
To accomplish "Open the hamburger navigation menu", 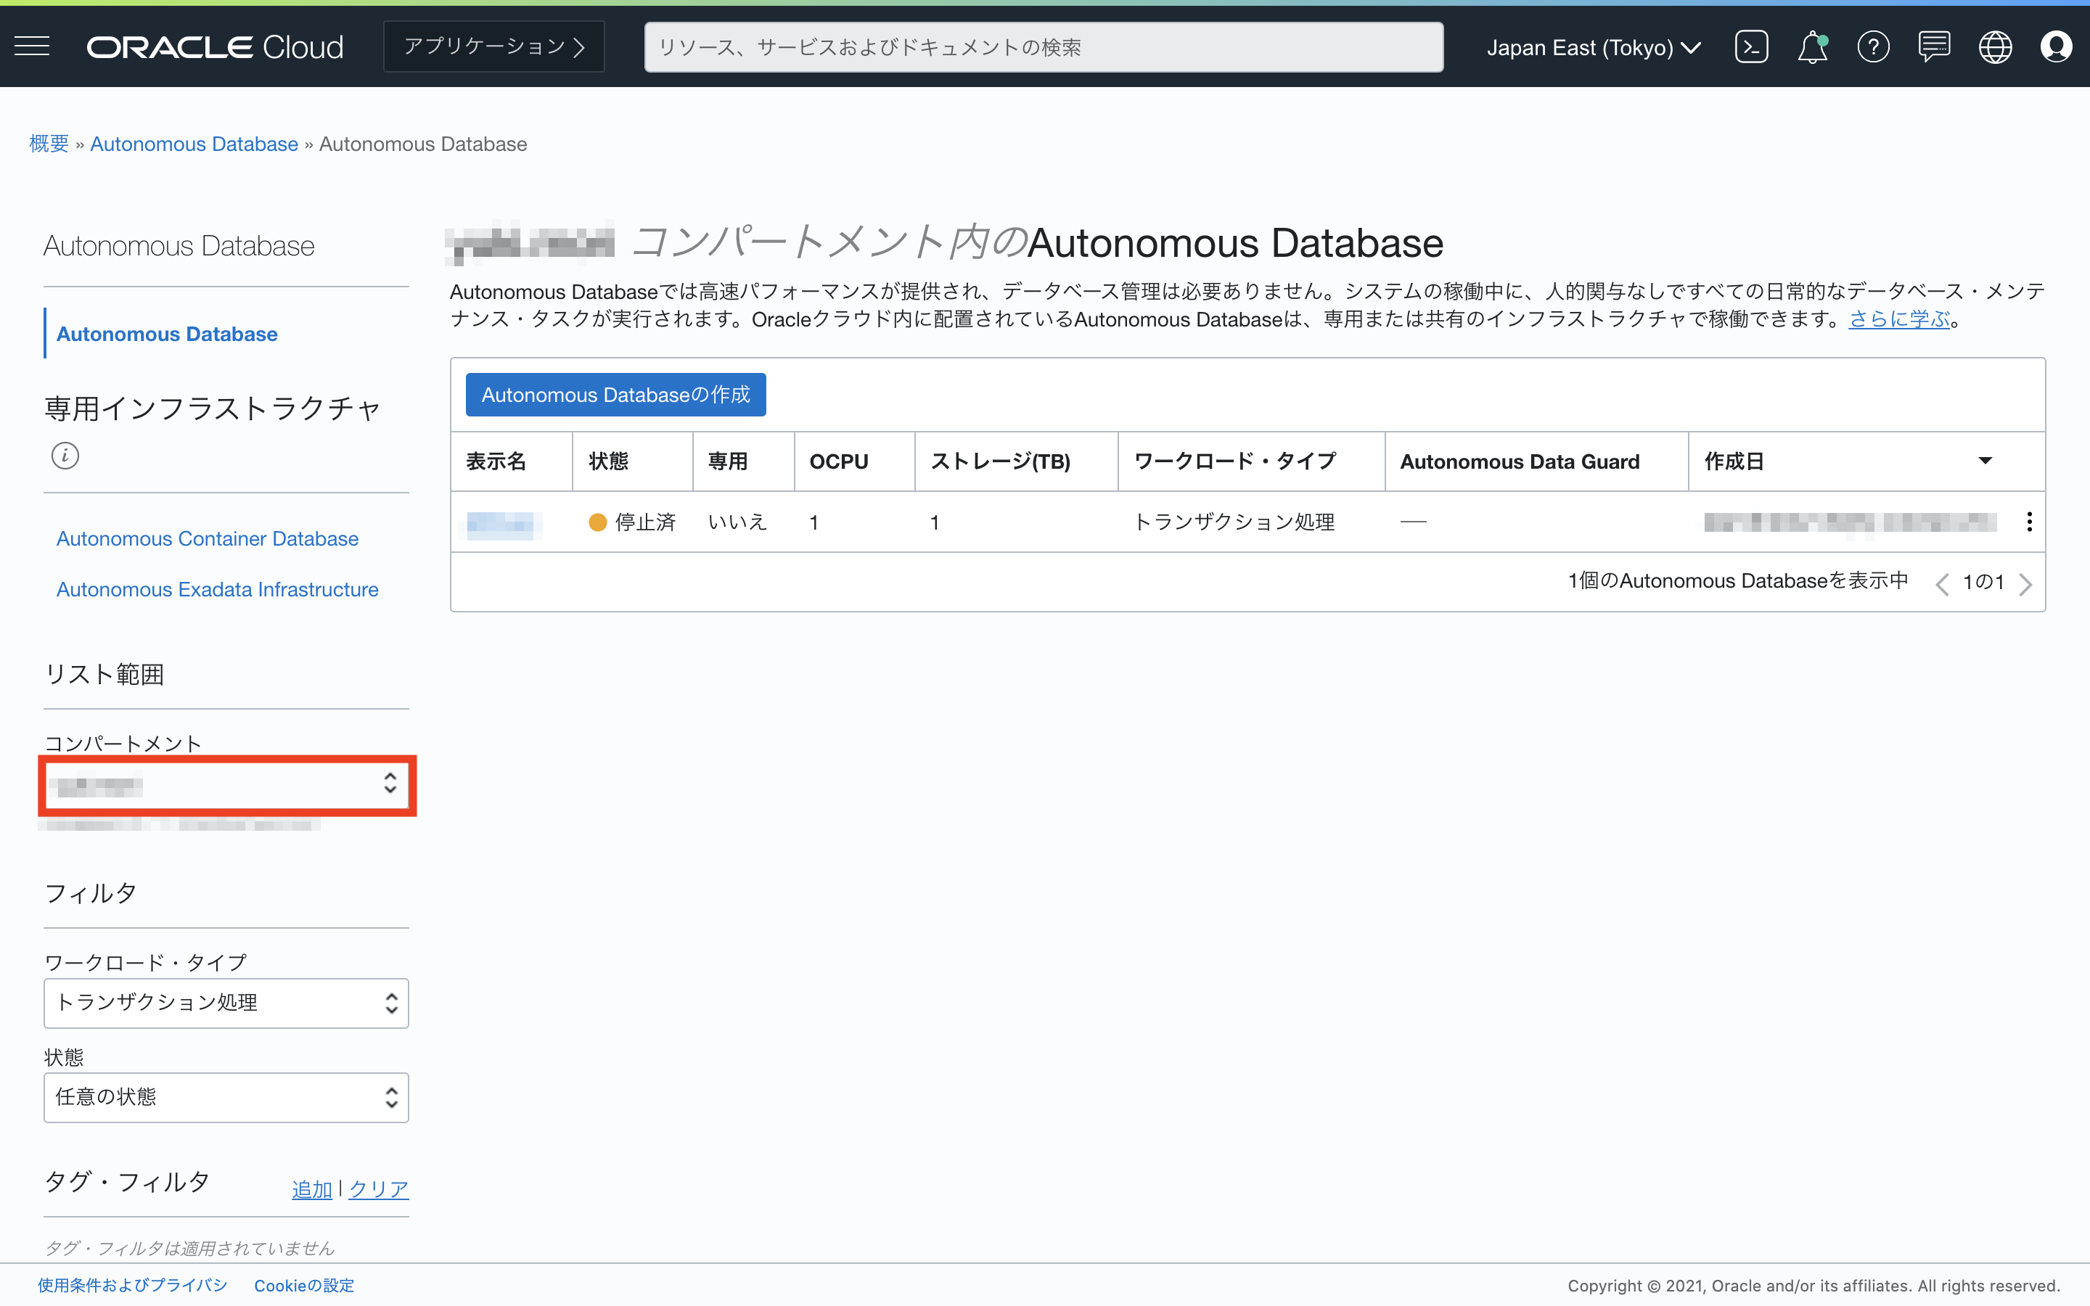I will click(32, 46).
